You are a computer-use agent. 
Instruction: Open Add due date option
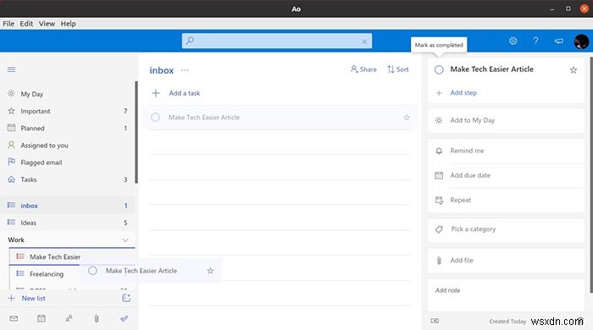[506, 175]
